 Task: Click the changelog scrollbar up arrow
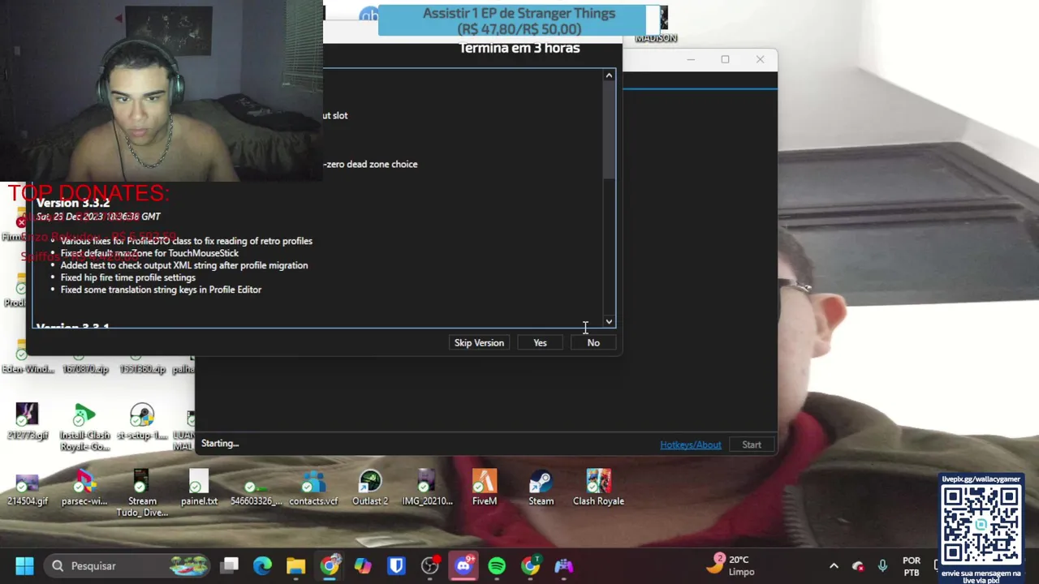point(609,75)
